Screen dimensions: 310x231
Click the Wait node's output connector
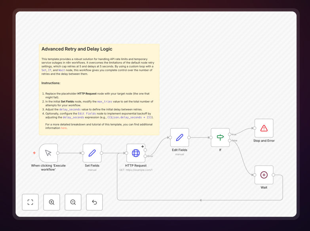[273, 175]
